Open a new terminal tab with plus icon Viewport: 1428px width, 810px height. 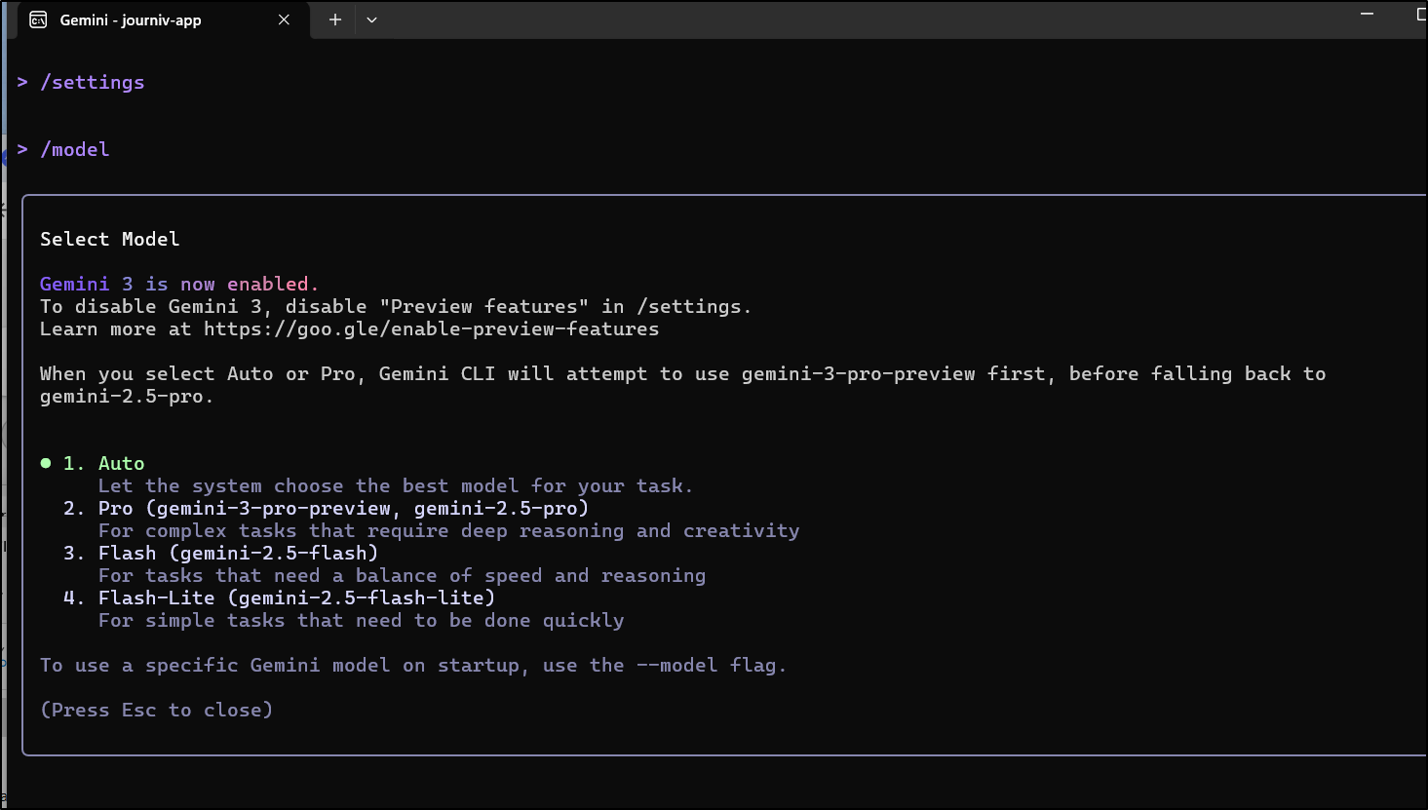click(334, 19)
